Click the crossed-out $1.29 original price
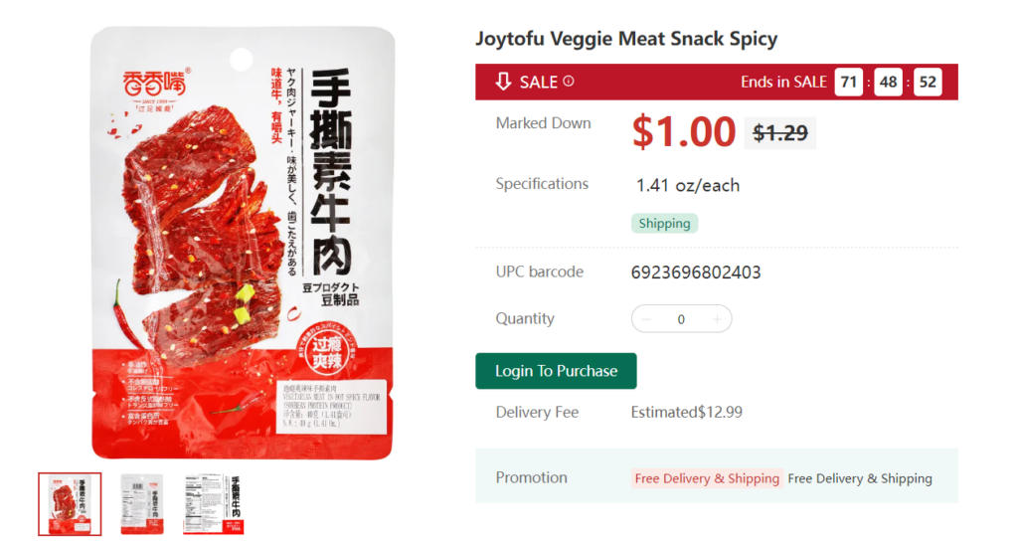 779,133
